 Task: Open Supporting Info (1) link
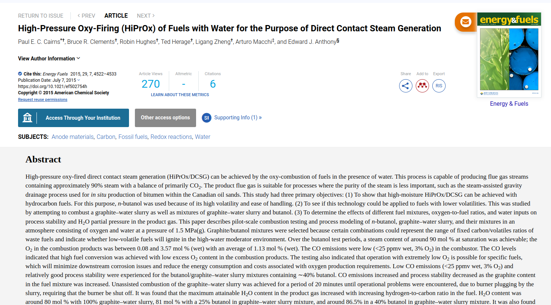[238, 118]
